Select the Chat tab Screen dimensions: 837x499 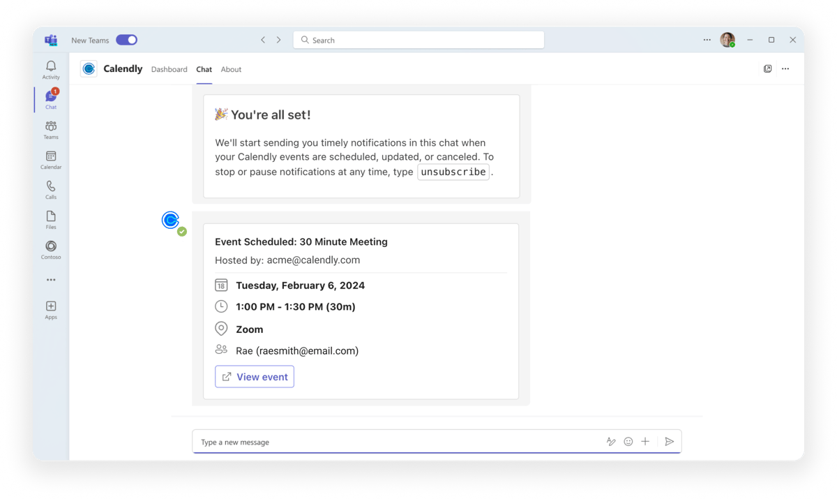204,69
